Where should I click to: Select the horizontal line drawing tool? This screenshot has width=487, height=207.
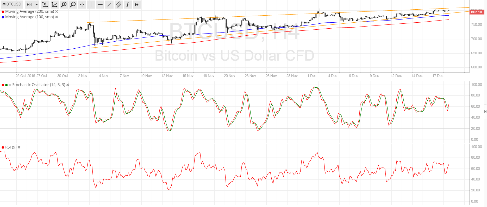click(x=100, y=4)
